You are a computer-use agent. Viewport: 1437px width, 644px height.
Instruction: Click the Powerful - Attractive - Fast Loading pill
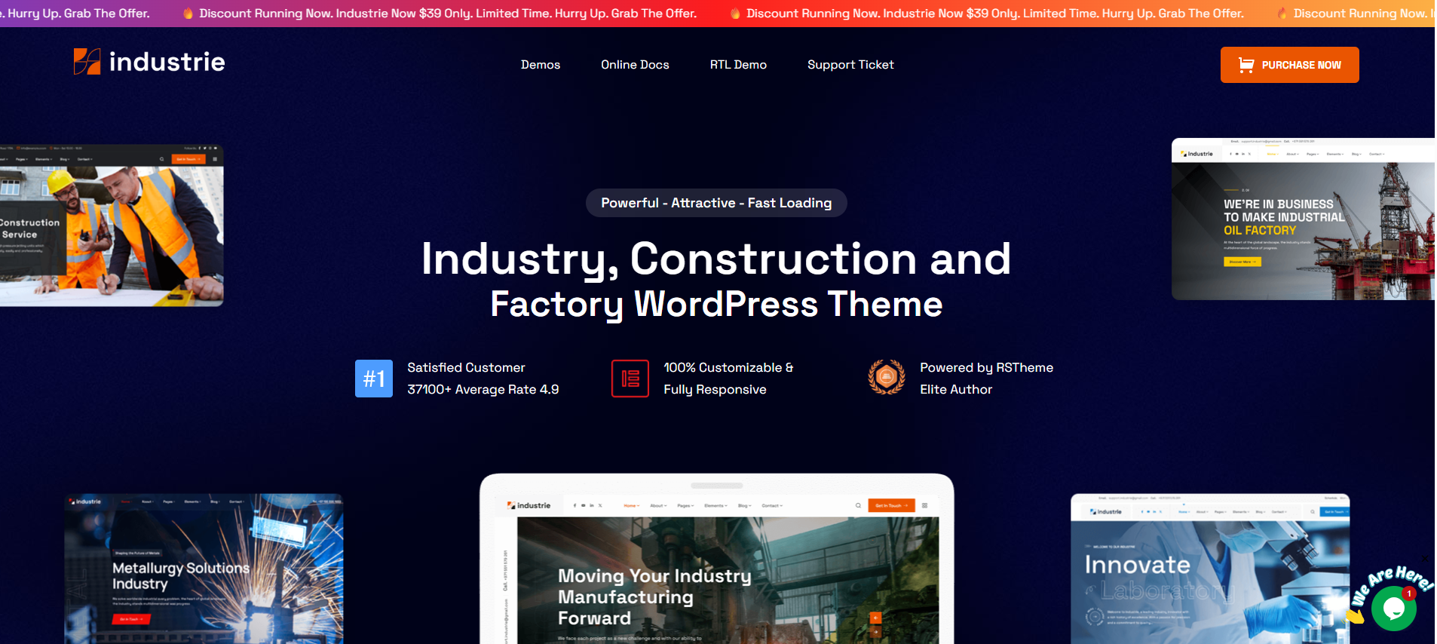[716, 203]
